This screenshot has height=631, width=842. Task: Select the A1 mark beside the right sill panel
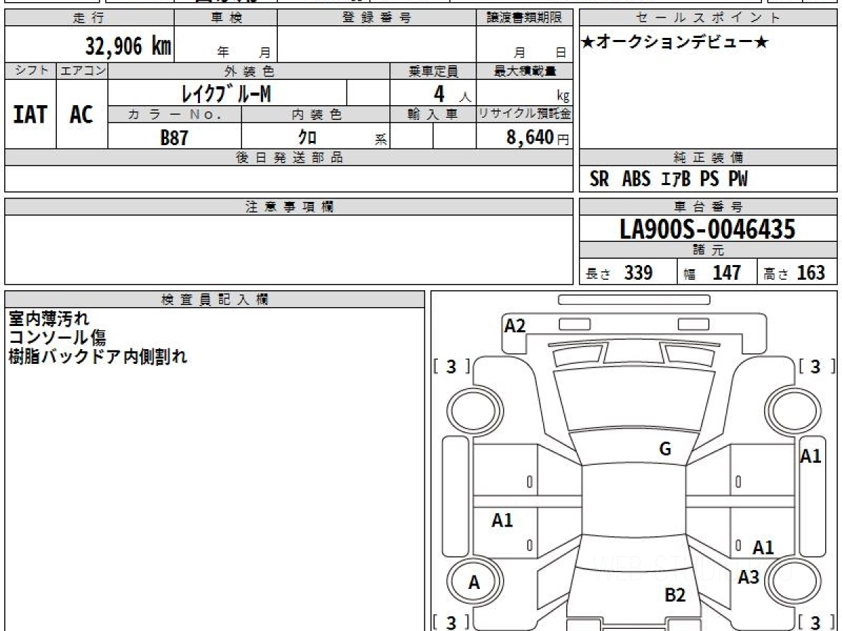pos(811,456)
